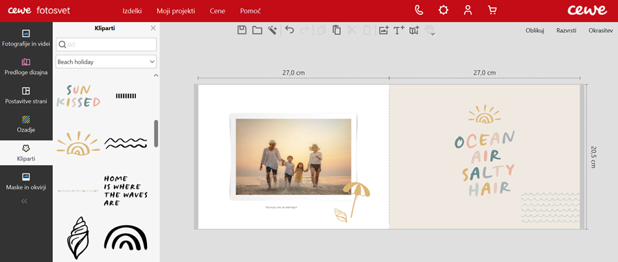Select the photo caption text on left page
Viewport: 618px width, 262px height.
coord(282,207)
